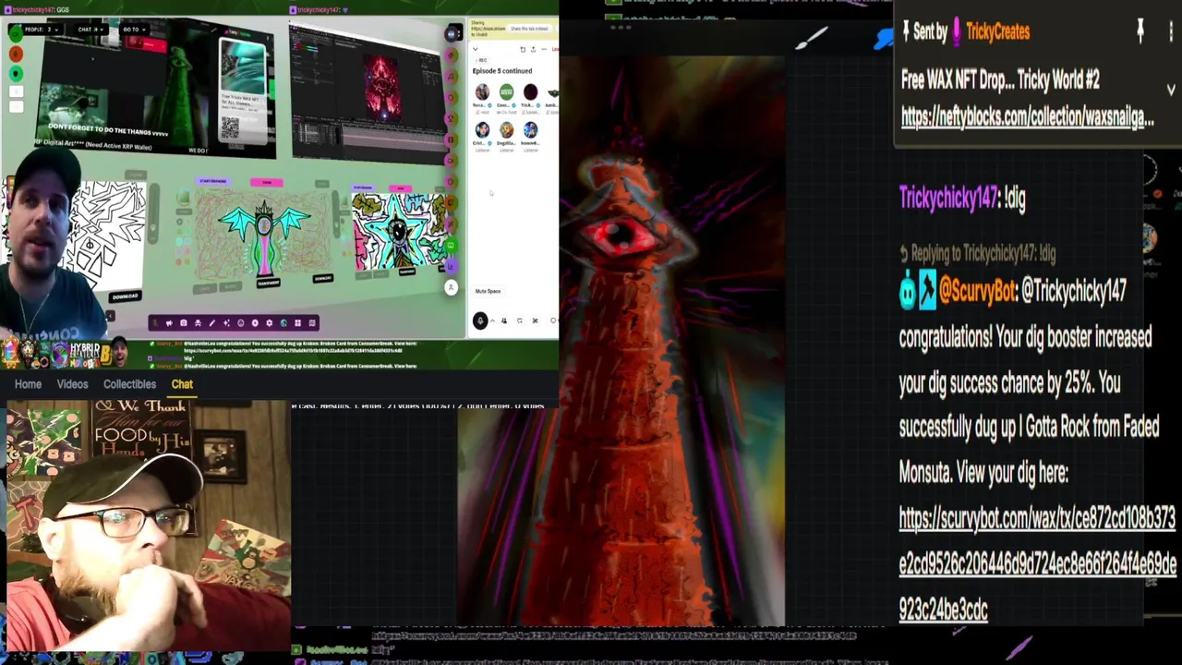Click the grid layout icon in purple toolbar
This screenshot has height=665, width=1182.
[297, 323]
